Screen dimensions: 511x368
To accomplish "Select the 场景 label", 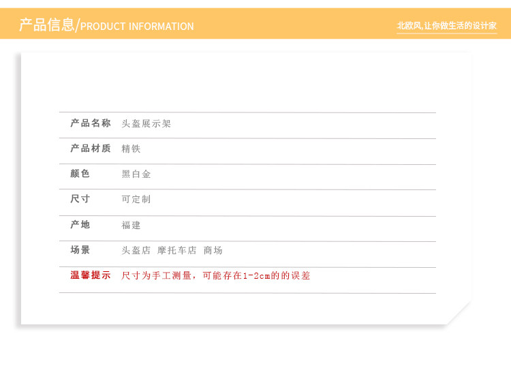I will click(x=80, y=250).
